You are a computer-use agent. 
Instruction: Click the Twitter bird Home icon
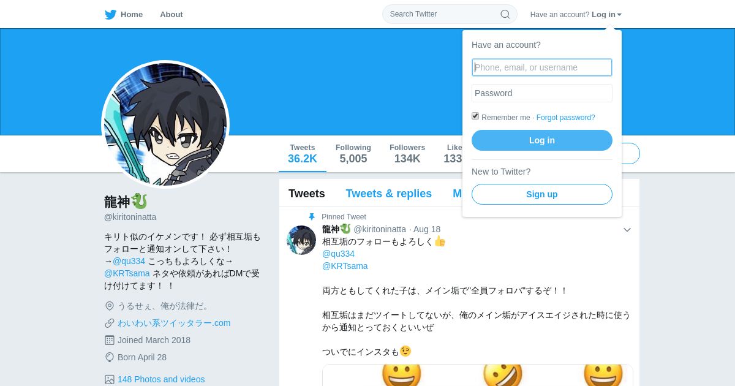[x=110, y=15]
